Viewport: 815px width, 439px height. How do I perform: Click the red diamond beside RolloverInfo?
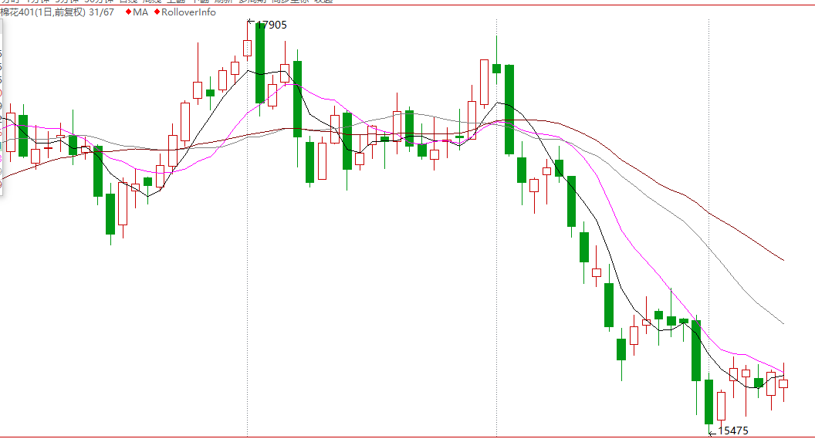[x=157, y=12]
